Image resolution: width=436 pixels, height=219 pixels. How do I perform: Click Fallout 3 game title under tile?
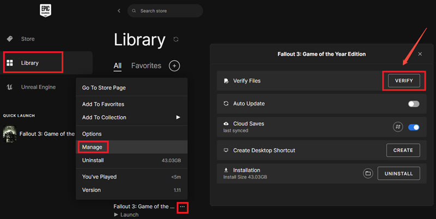pyautogui.click(x=144, y=206)
